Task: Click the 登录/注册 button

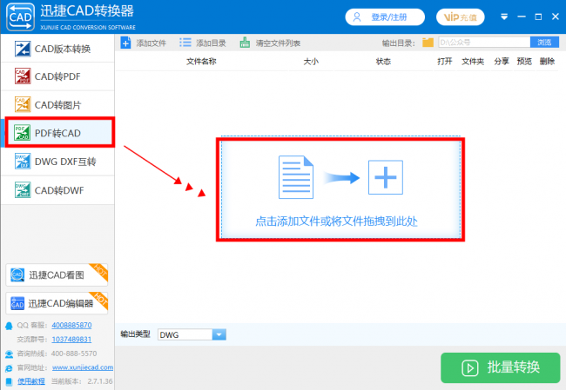Action: pos(385,17)
